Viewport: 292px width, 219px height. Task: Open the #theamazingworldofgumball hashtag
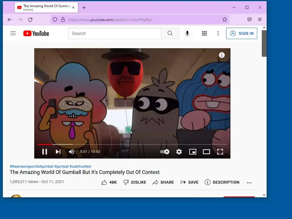point(31,167)
